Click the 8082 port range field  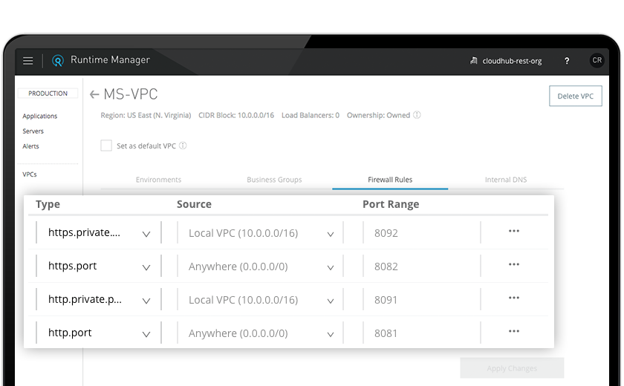422,266
